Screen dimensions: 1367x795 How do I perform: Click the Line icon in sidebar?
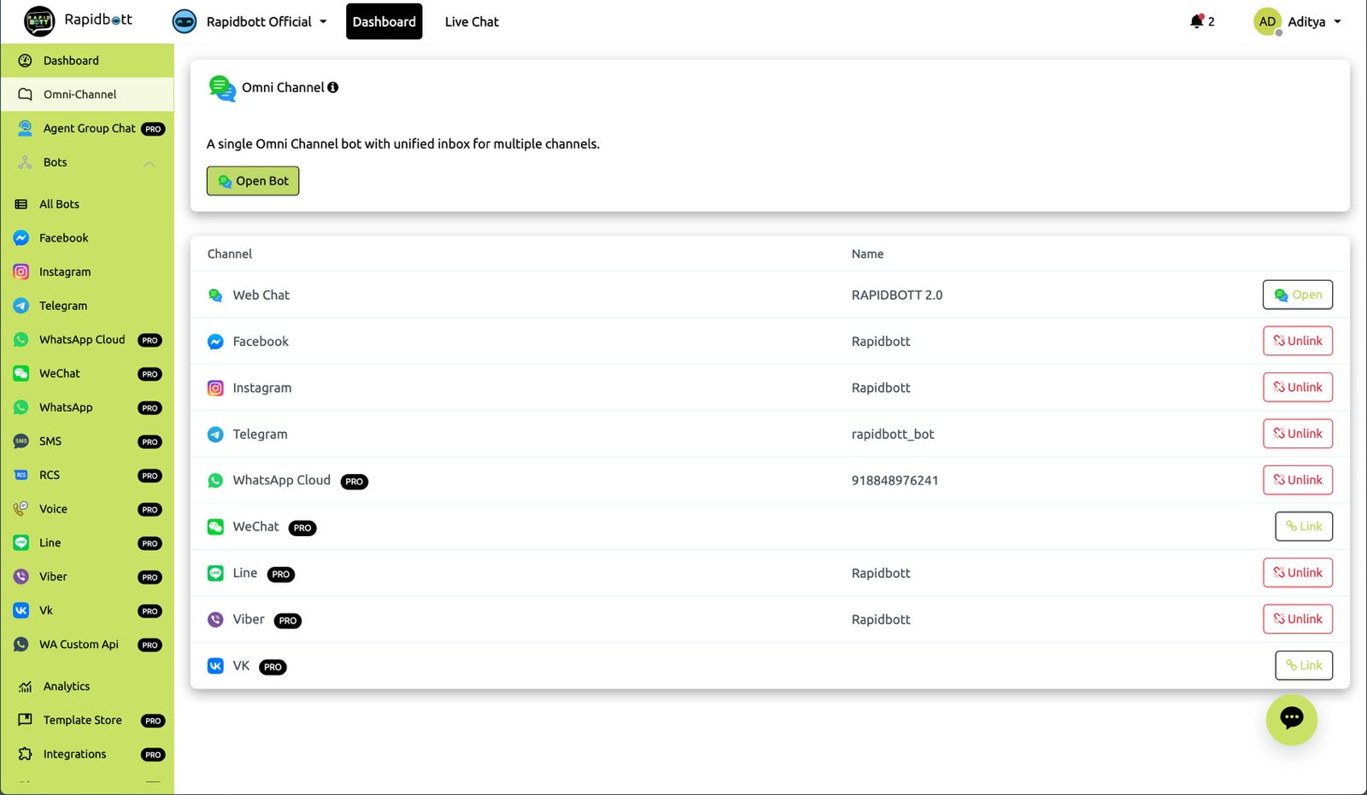tap(21, 542)
